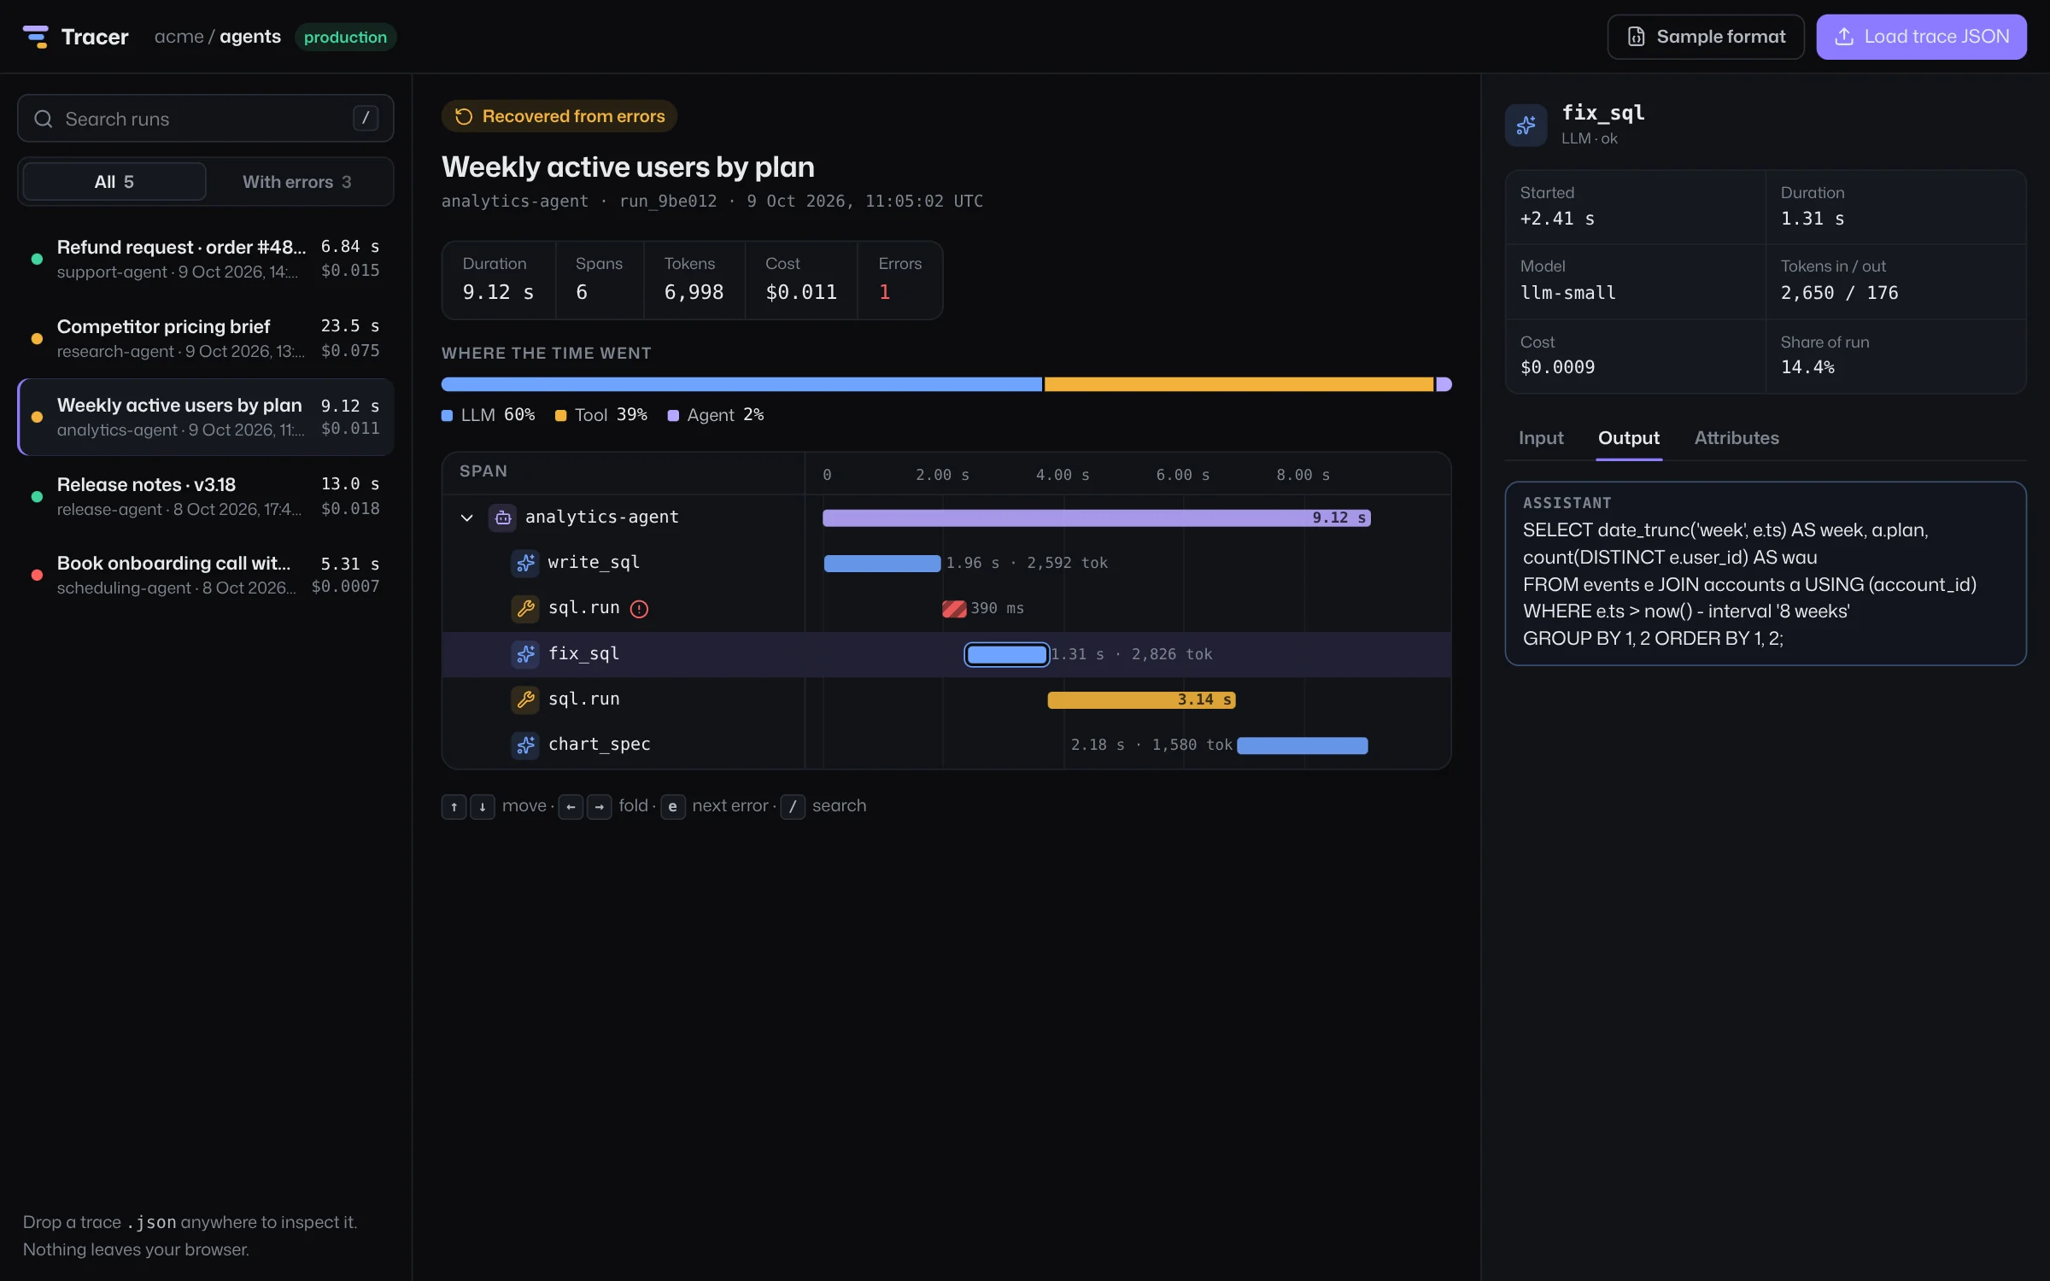Click the recovered-from-errors refresh icon
The width and height of the screenshot is (2050, 1281).
tap(464, 116)
